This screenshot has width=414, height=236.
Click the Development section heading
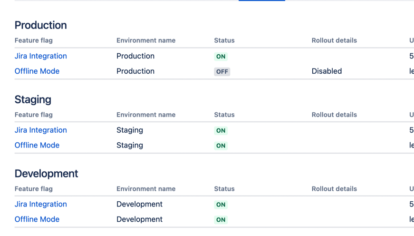(46, 174)
